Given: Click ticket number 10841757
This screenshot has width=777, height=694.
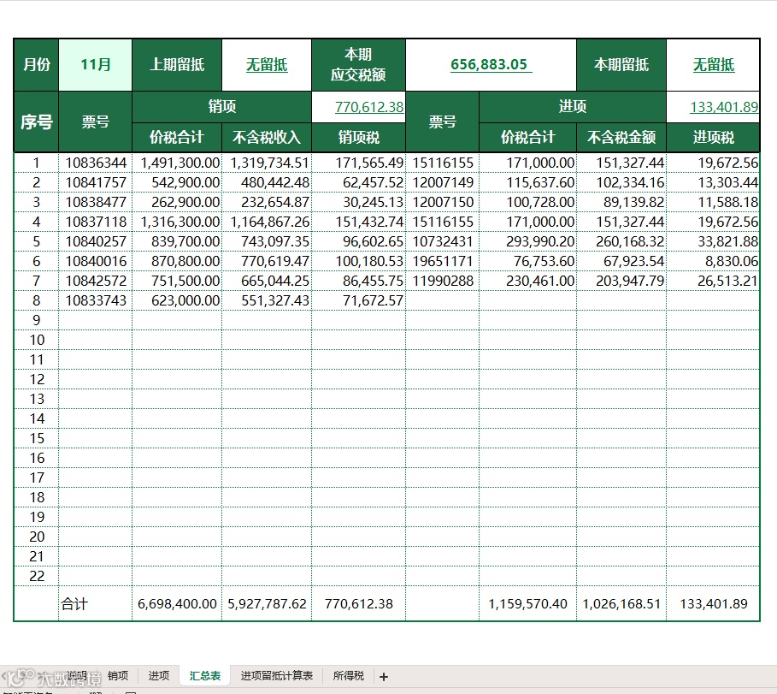Looking at the screenshot, I should click(96, 182).
